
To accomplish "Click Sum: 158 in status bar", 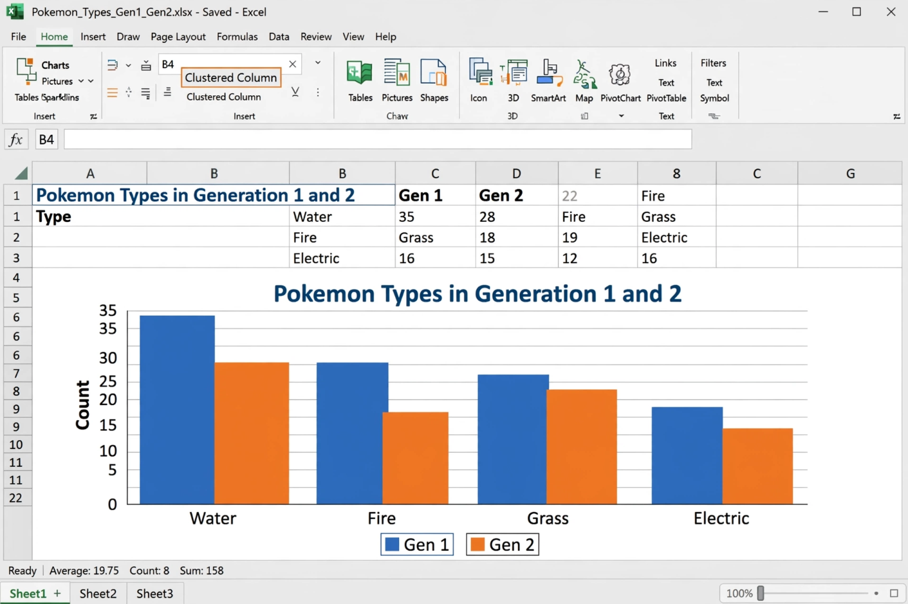I will click(201, 571).
